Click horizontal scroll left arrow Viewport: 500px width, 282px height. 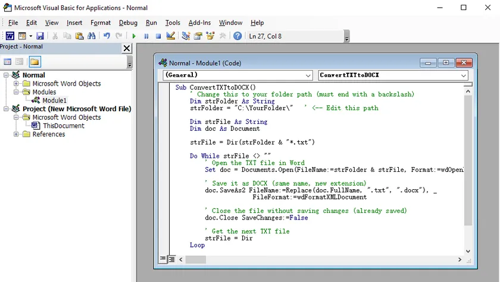click(x=181, y=259)
